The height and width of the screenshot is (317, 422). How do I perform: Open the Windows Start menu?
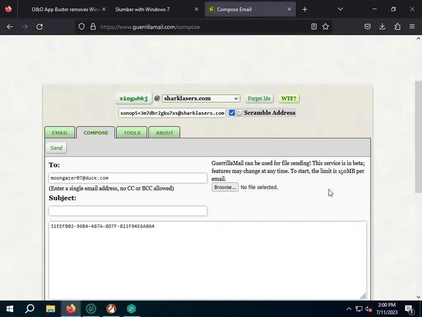[x=10, y=309]
